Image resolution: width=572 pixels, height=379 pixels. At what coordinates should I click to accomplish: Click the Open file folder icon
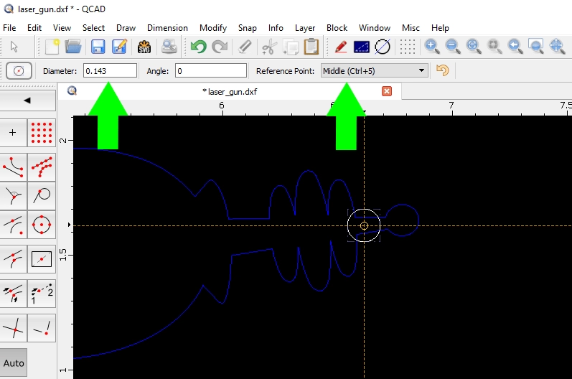(x=73, y=47)
